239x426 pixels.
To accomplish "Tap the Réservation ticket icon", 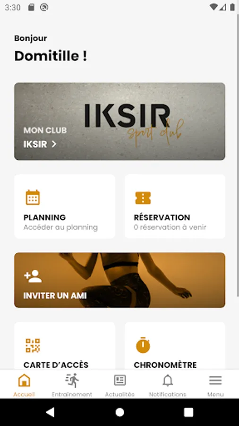I will [143, 198].
